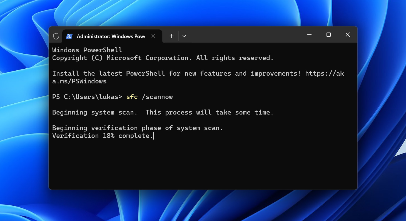
Task: Click the "Install the latest PowerShell" line
Action: [x=198, y=73]
